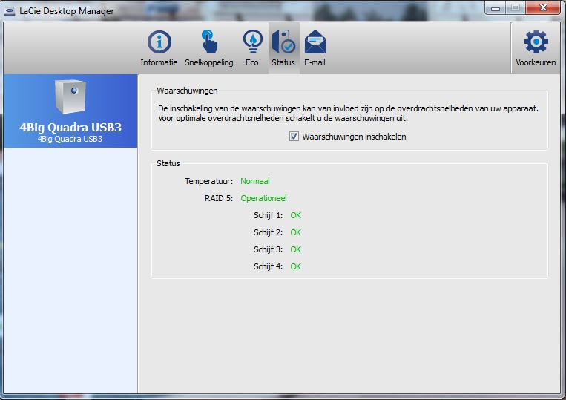Click the Schijf 3 OK status
The image size is (566, 400).
coord(295,249)
